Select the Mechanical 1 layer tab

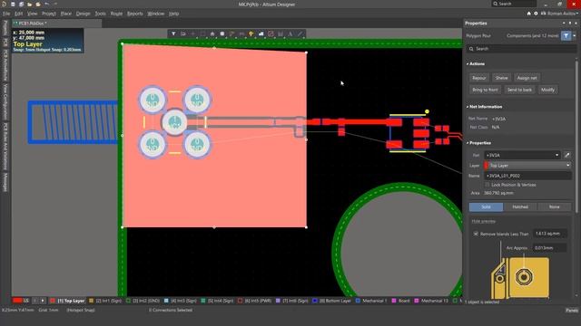pyautogui.click(x=371, y=301)
